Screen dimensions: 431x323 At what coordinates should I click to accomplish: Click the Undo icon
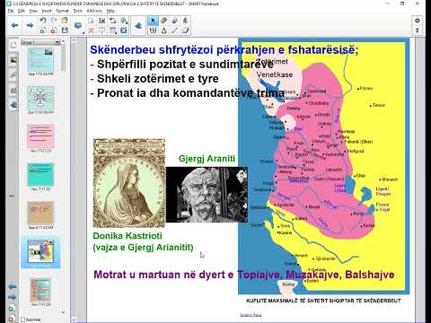[43, 21]
